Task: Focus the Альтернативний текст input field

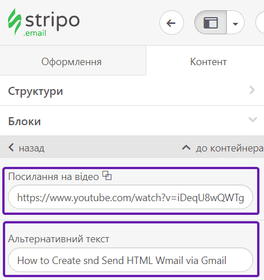Action: click(x=130, y=260)
